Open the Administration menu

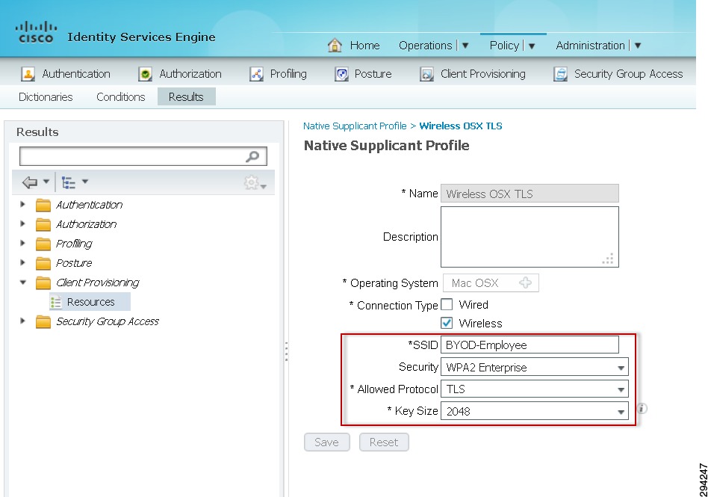(590, 46)
